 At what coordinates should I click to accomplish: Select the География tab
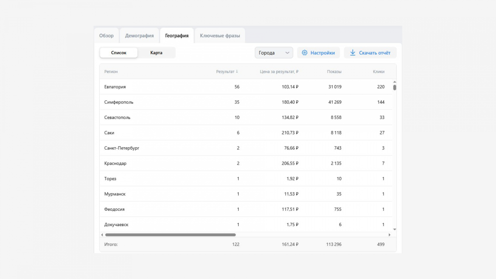point(177,36)
